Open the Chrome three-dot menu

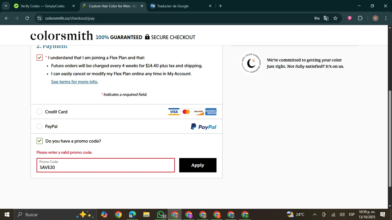(386, 18)
